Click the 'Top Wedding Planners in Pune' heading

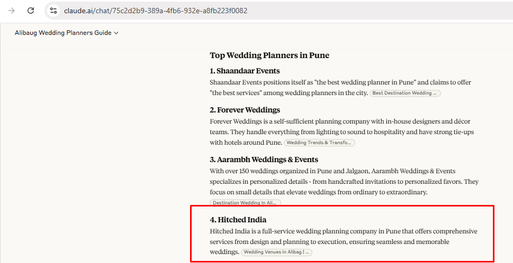(x=269, y=55)
